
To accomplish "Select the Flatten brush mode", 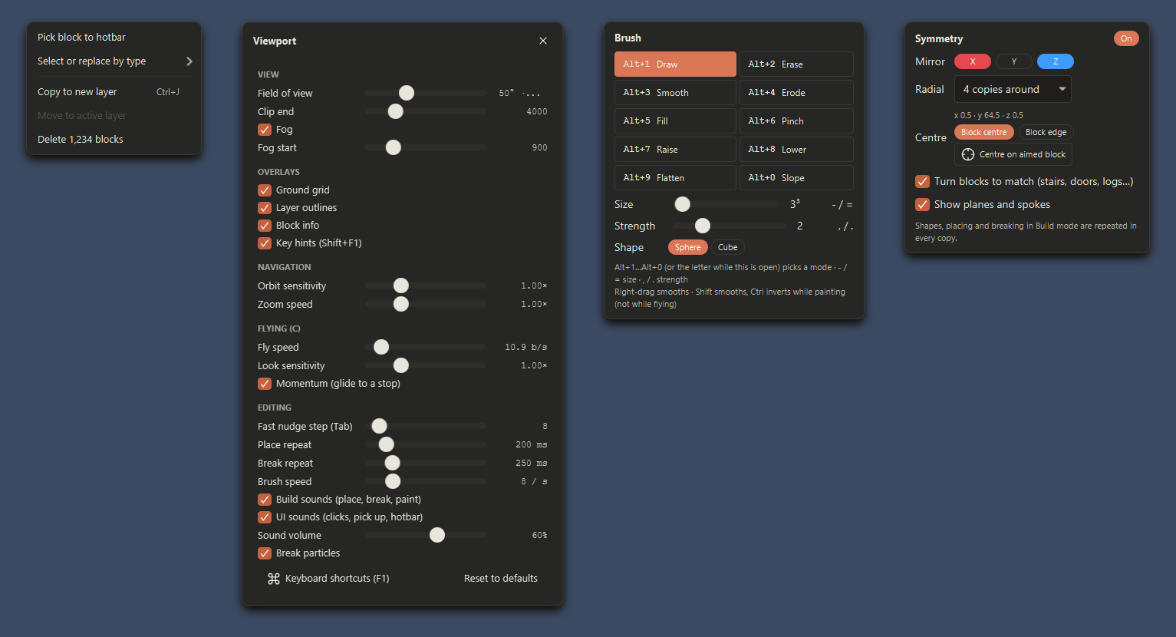I will tap(675, 178).
